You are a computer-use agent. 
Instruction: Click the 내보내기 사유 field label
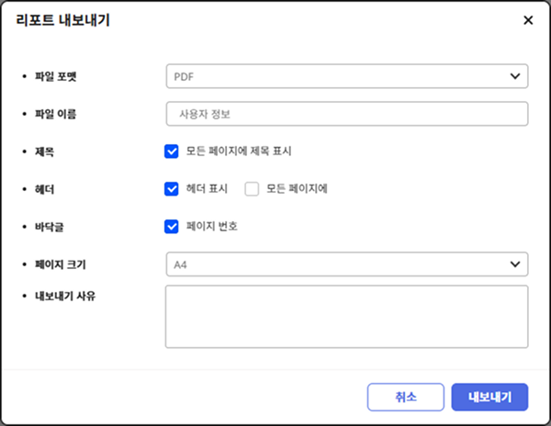tap(63, 296)
